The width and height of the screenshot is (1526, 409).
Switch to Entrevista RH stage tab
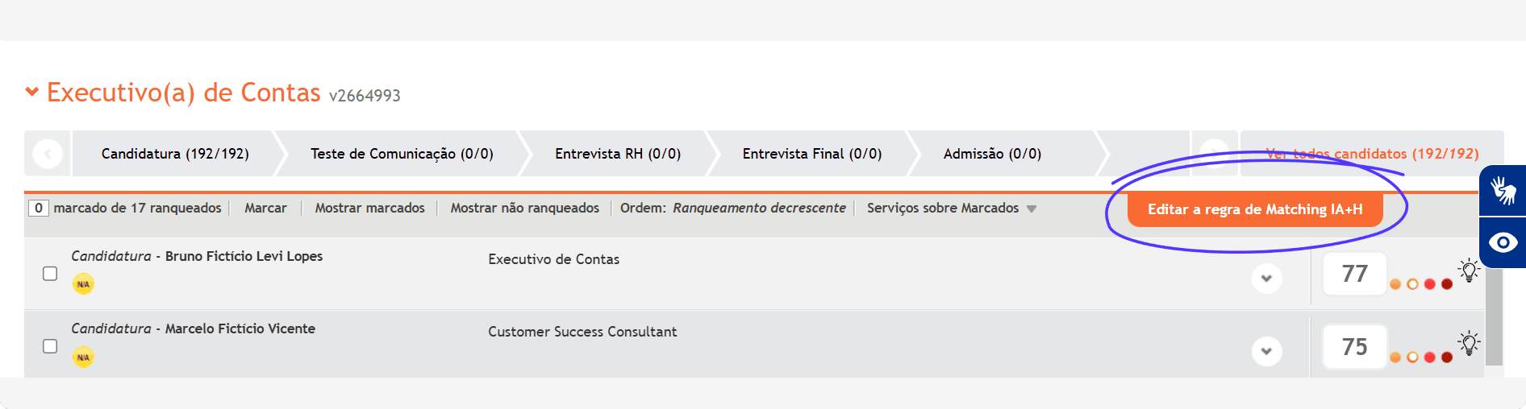click(618, 154)
